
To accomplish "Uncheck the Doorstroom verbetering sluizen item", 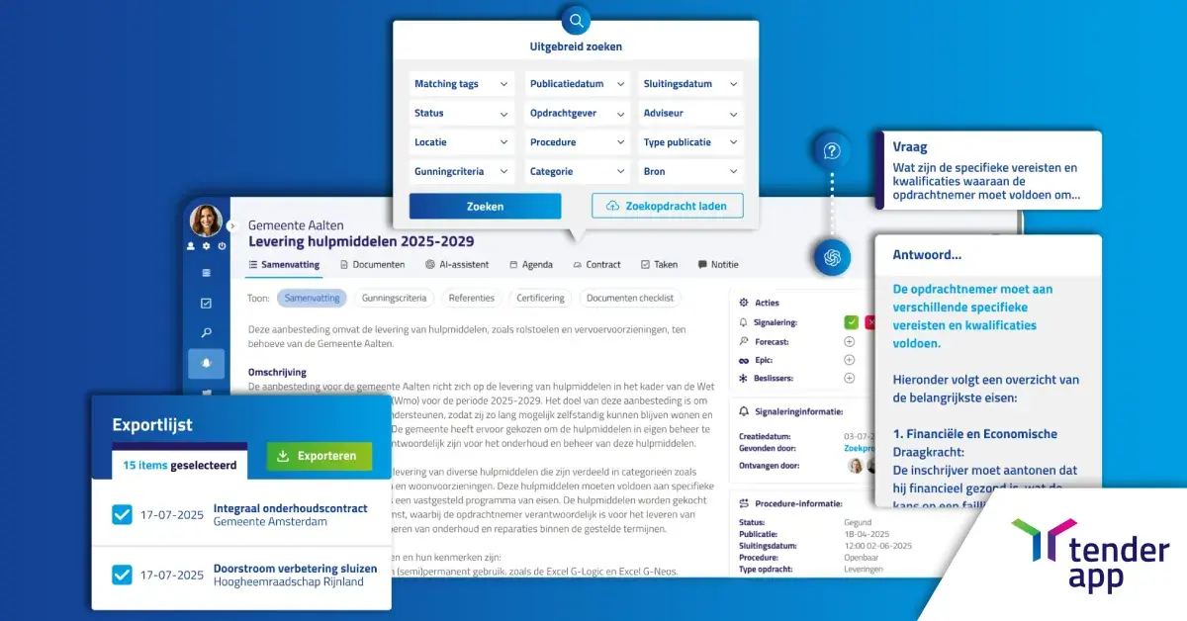I will (x=122, y=575).
